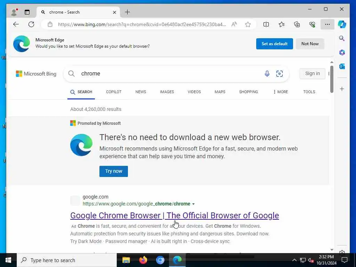Open volume tray icon
Screen dimensions: 356x267
coord(311,260)
